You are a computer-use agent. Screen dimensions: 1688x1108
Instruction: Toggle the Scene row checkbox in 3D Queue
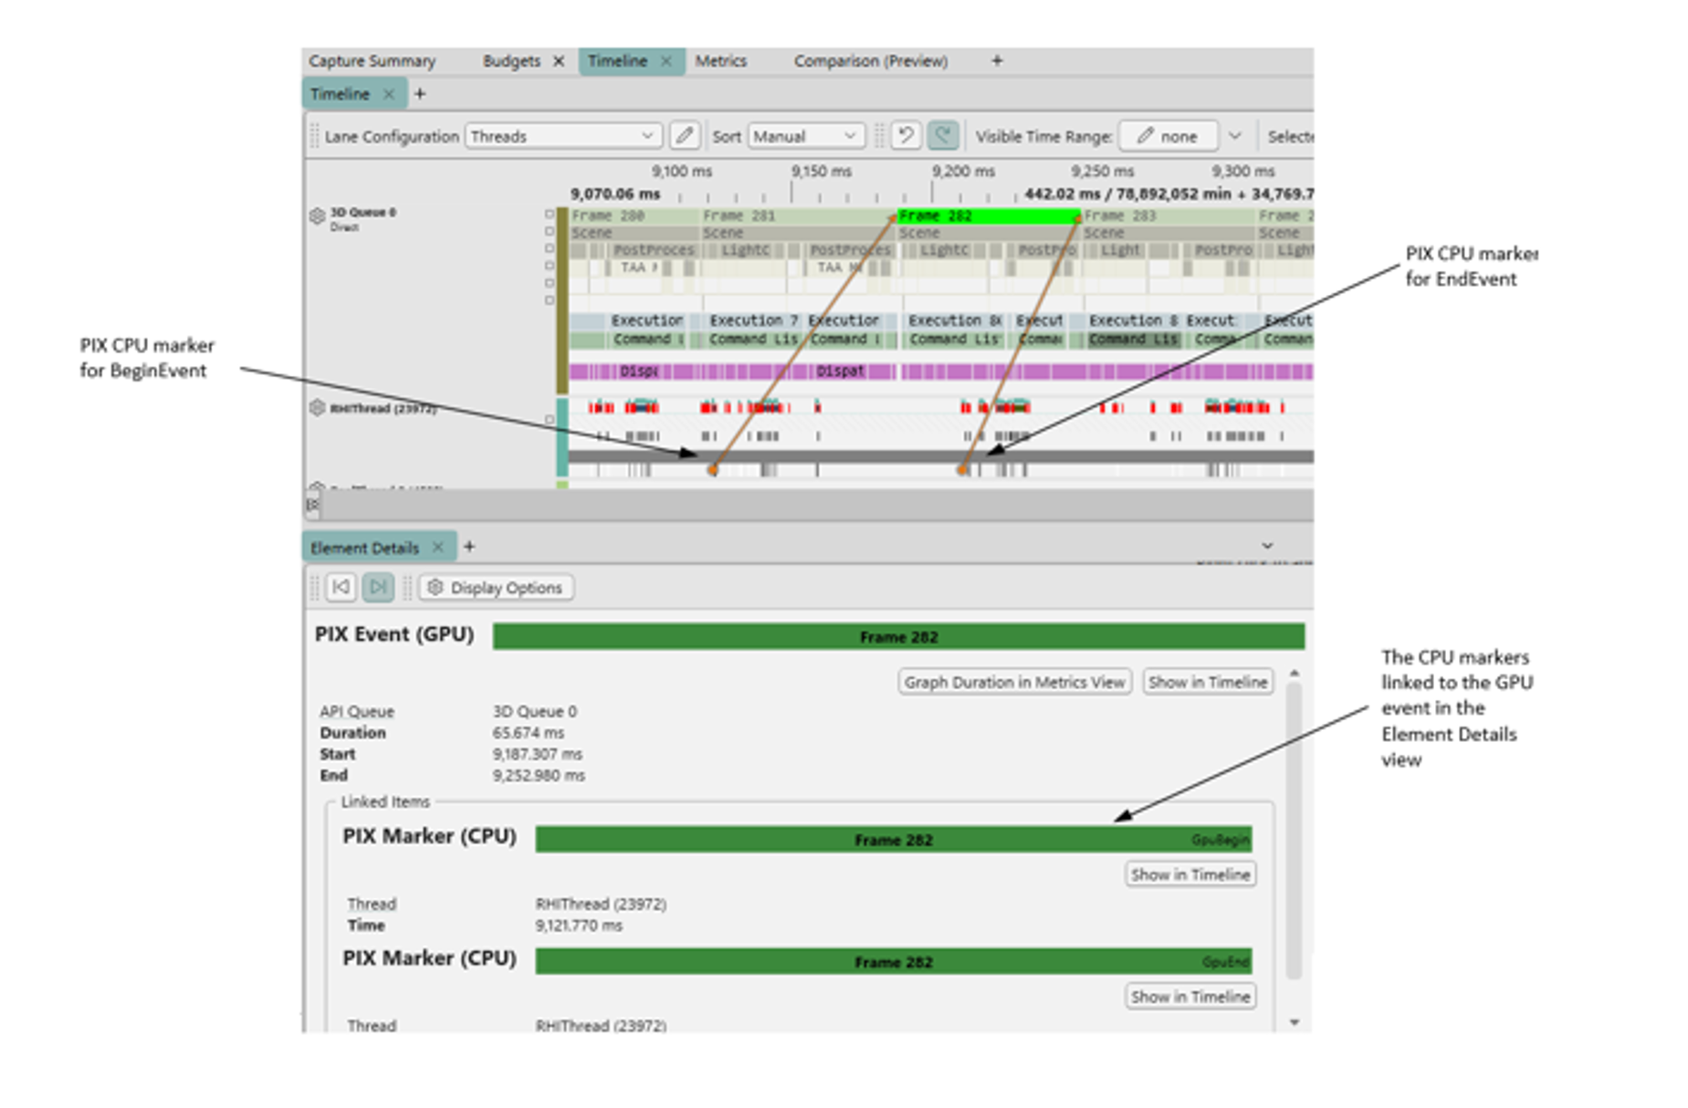(x=550, y=232)
